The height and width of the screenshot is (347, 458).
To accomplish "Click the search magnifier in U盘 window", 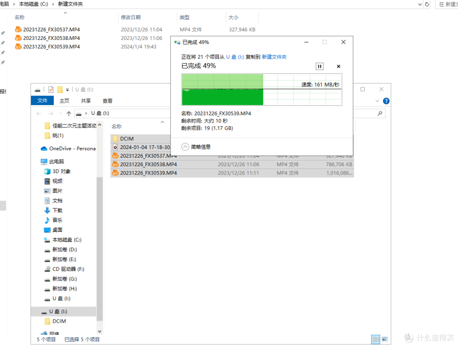I will pyautogui.click(x=380, y=113).
